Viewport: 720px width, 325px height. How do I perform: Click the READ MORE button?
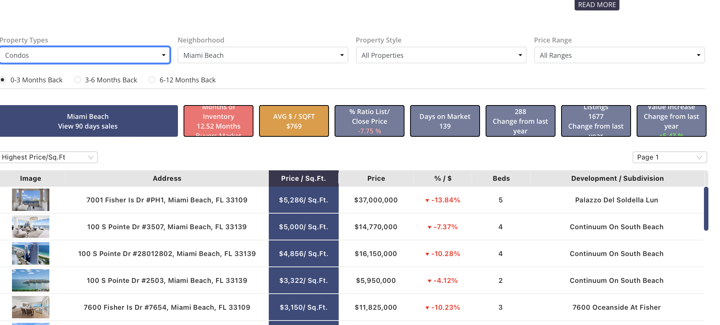(597, 5)
